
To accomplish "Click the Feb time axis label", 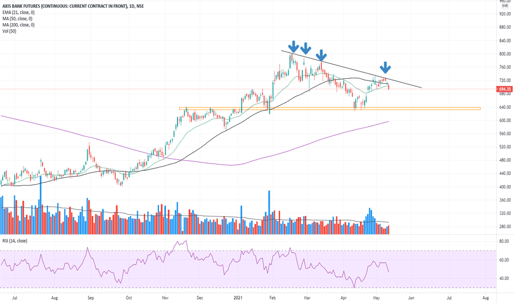I will coord(272,297).
